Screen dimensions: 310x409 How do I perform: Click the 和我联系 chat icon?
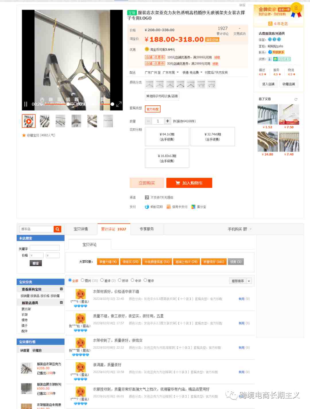tap(276, 52)
